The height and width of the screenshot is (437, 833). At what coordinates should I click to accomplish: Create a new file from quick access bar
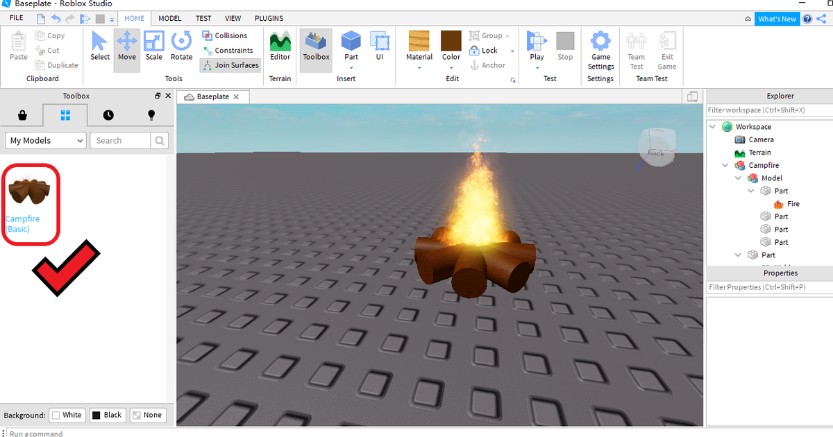pos(41,19)
